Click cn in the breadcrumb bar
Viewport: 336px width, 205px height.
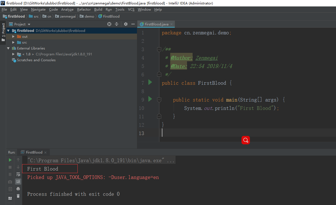coord(47,16)
